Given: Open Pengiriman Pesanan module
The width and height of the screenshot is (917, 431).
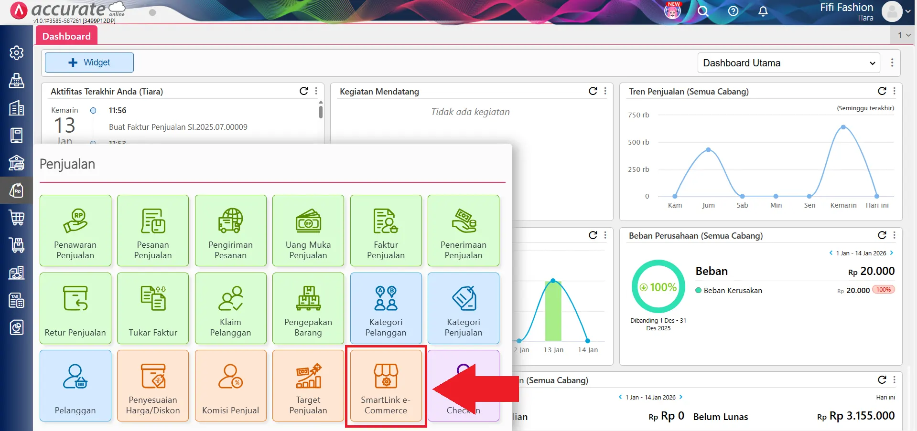Looking at the screenshot, I should (x=230, y=231).
